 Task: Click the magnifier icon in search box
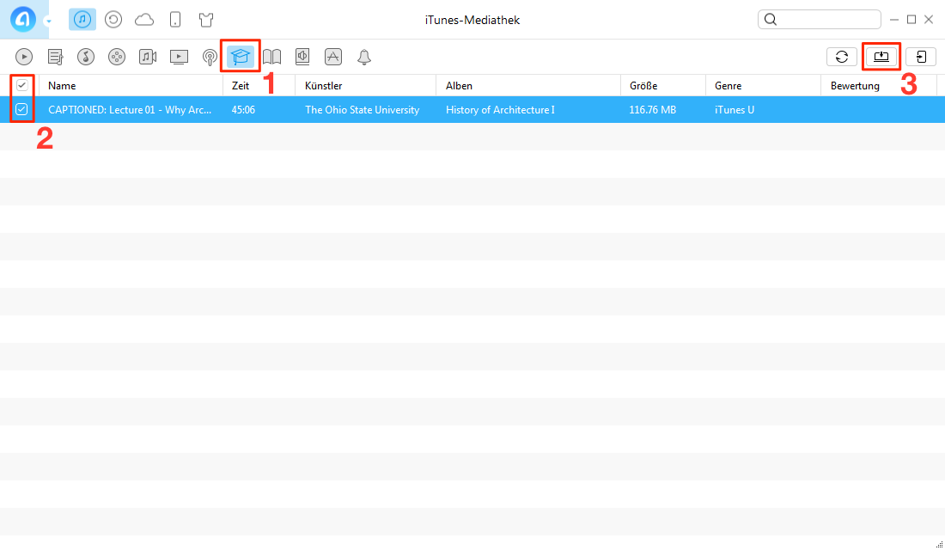(771, 19)
